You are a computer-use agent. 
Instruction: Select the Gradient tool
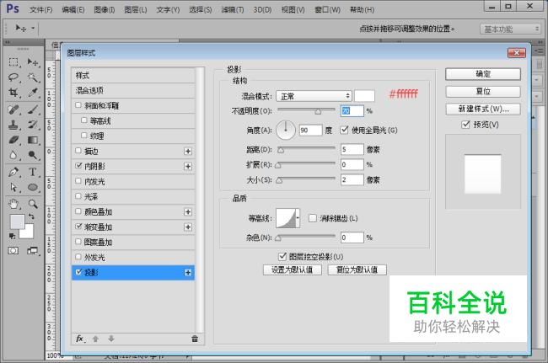[33, 140]
